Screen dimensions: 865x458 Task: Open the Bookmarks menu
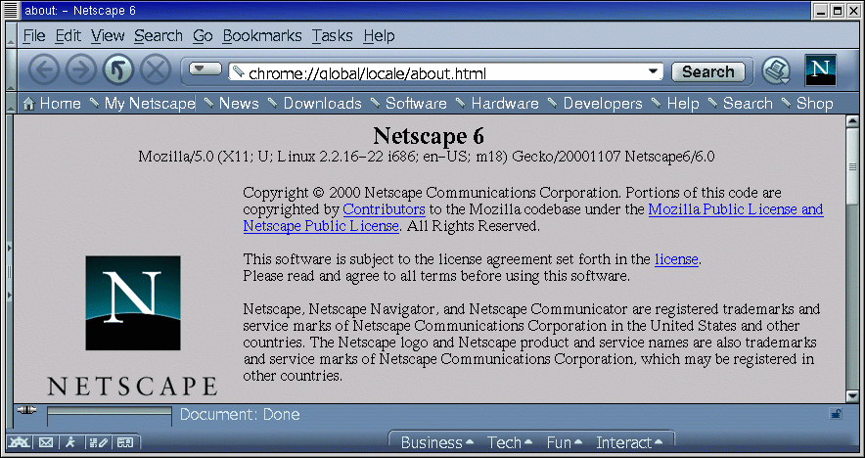(x=262, y=36)
